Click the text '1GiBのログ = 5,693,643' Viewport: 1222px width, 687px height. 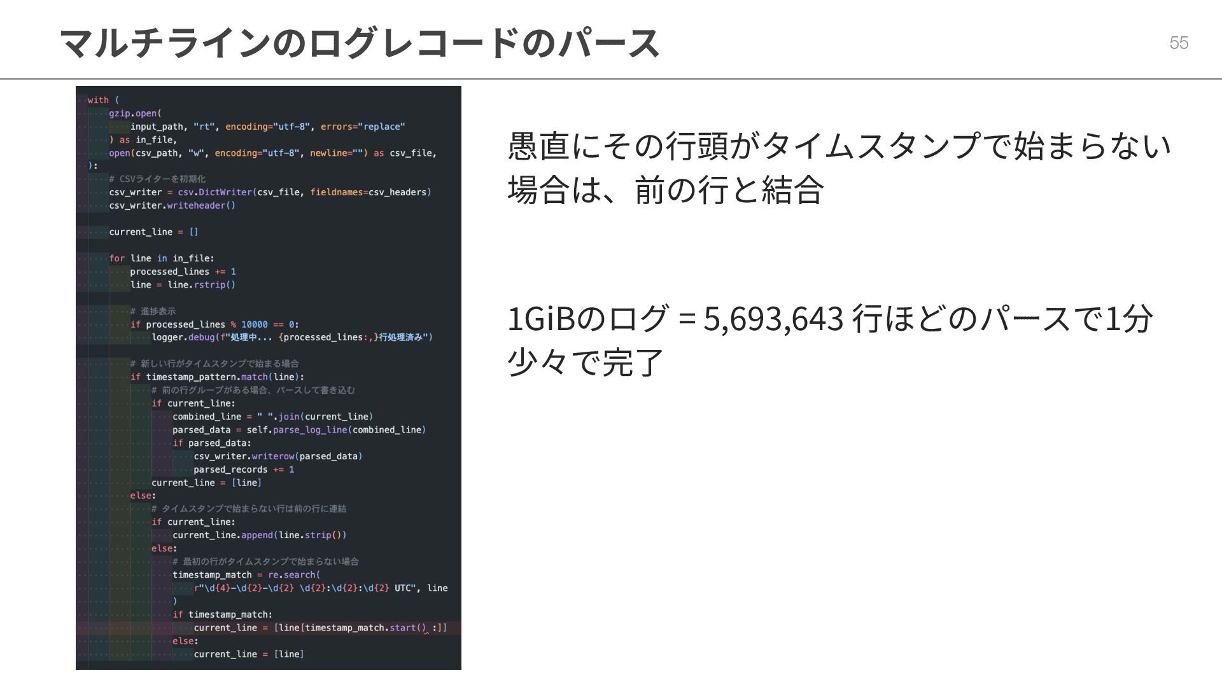tap(675, 318)
